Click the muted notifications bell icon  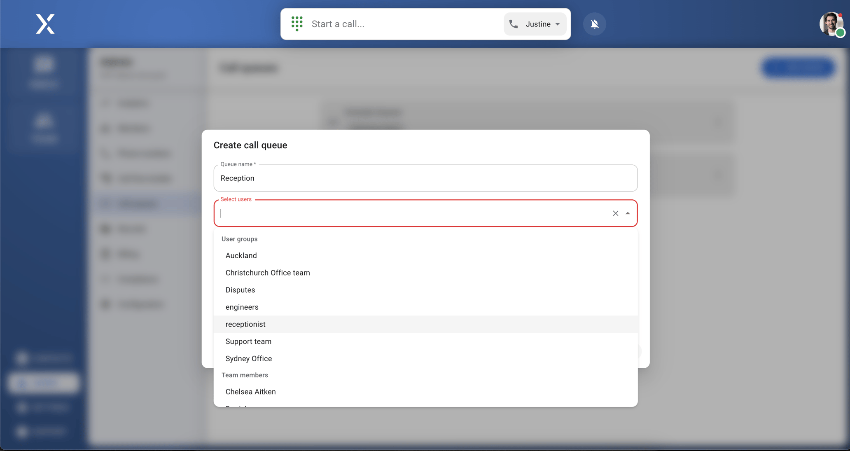click(x=594, y=24)
